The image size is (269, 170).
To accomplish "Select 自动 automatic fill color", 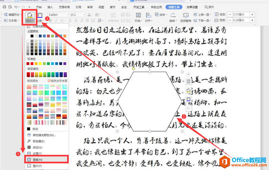I will tap(35, 129).
